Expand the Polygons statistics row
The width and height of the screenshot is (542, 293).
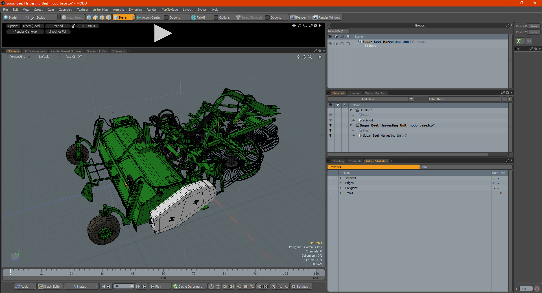click(341, 188)
